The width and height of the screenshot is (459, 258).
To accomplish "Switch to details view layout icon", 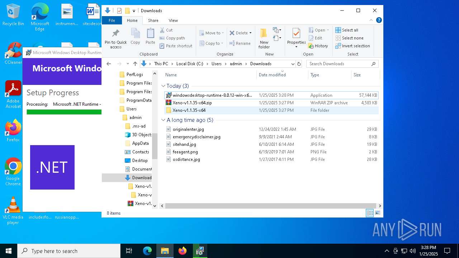I will [x=370, y=213].
